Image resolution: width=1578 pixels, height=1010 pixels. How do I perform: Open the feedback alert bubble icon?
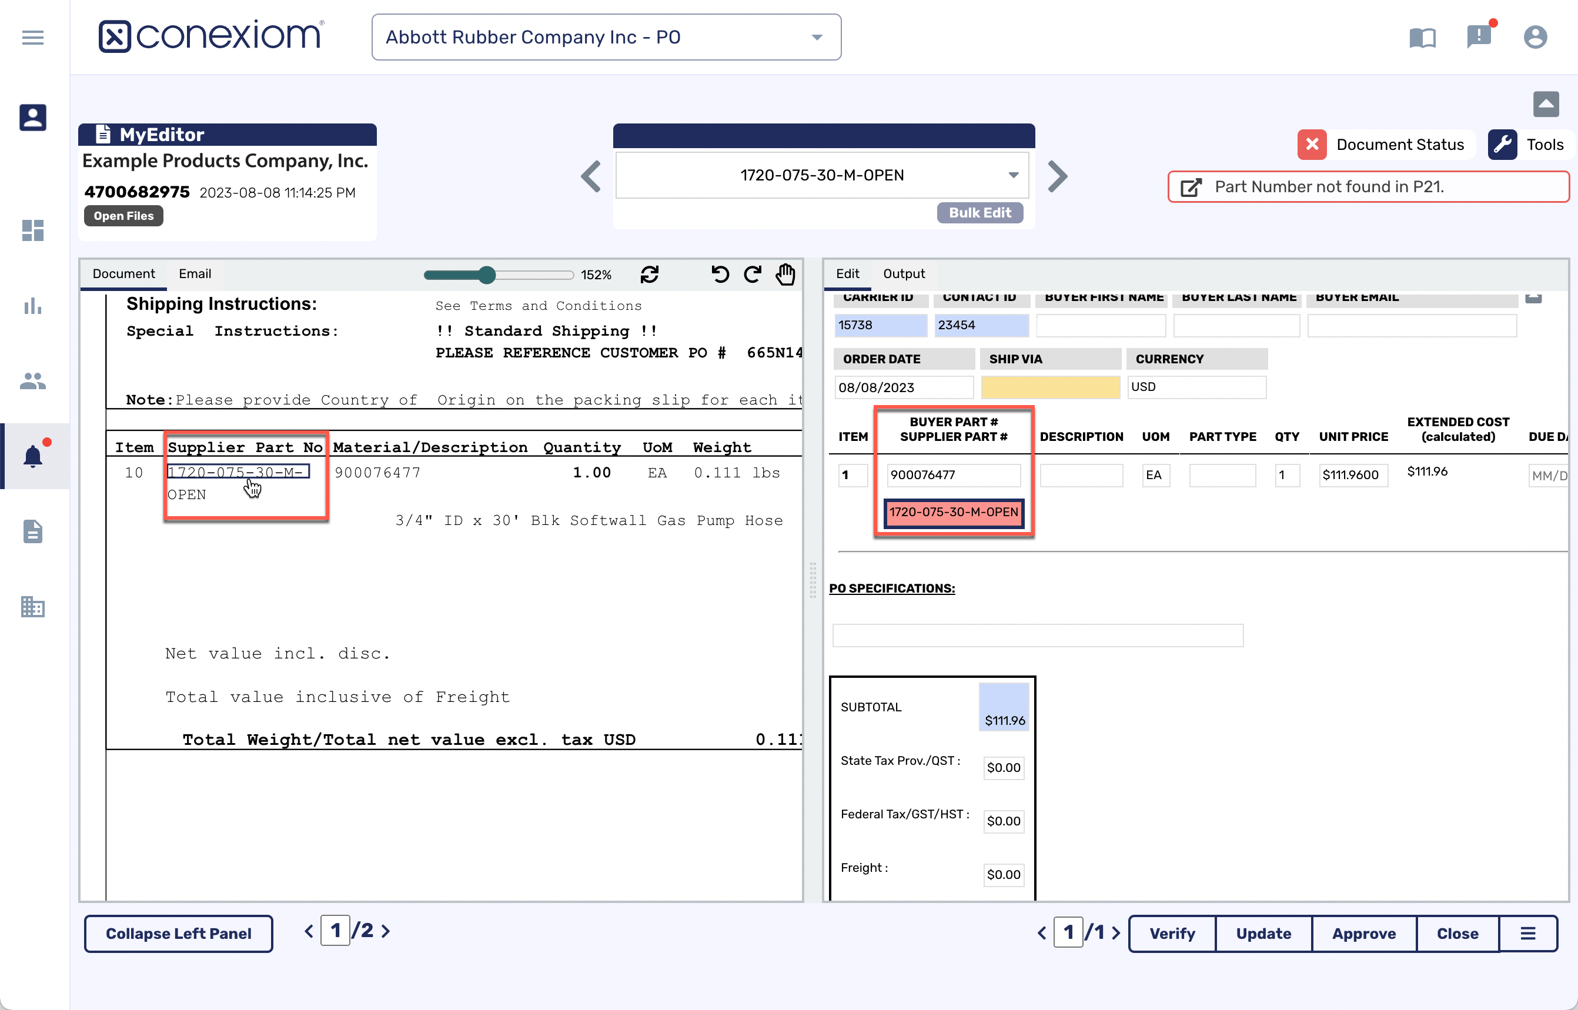[1479, 38]
